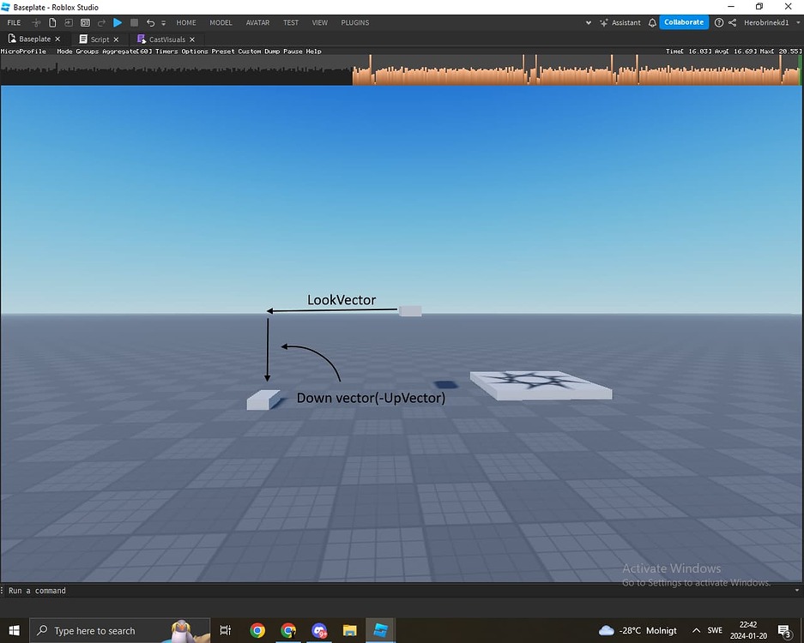Open MicroProfile Options menu
Image resolution: width=804 pixels, height=643 pixels.
pos(195,51)
